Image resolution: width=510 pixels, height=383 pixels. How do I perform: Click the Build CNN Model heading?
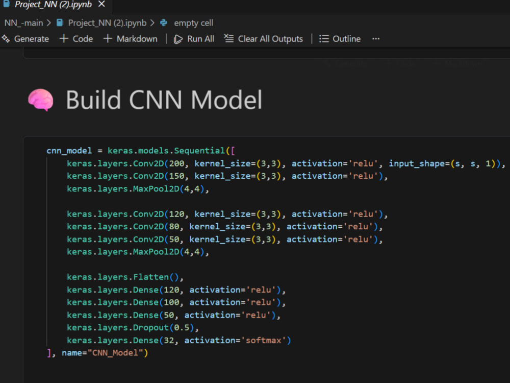coord(164,100)
